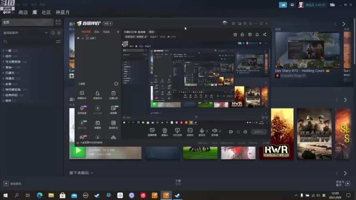Image resolution: width=356 pixels, height=200 pixels.
Task: Click the 扬声器 speaker icon
Action: (214, 131)
